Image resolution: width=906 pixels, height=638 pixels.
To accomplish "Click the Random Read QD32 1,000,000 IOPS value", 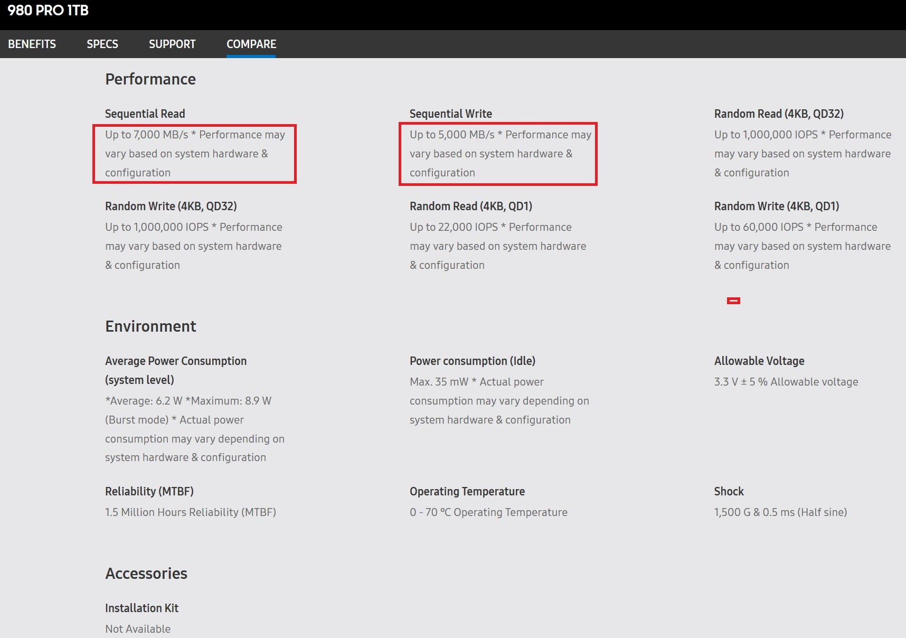I will coord(803,154).
